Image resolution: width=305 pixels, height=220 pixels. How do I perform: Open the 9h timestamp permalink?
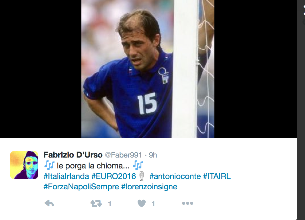tap(153, 155)
